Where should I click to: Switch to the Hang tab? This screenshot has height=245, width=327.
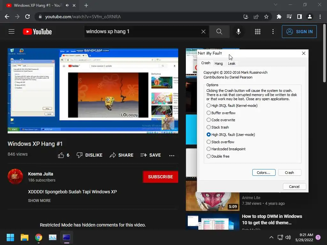[218, 63]
